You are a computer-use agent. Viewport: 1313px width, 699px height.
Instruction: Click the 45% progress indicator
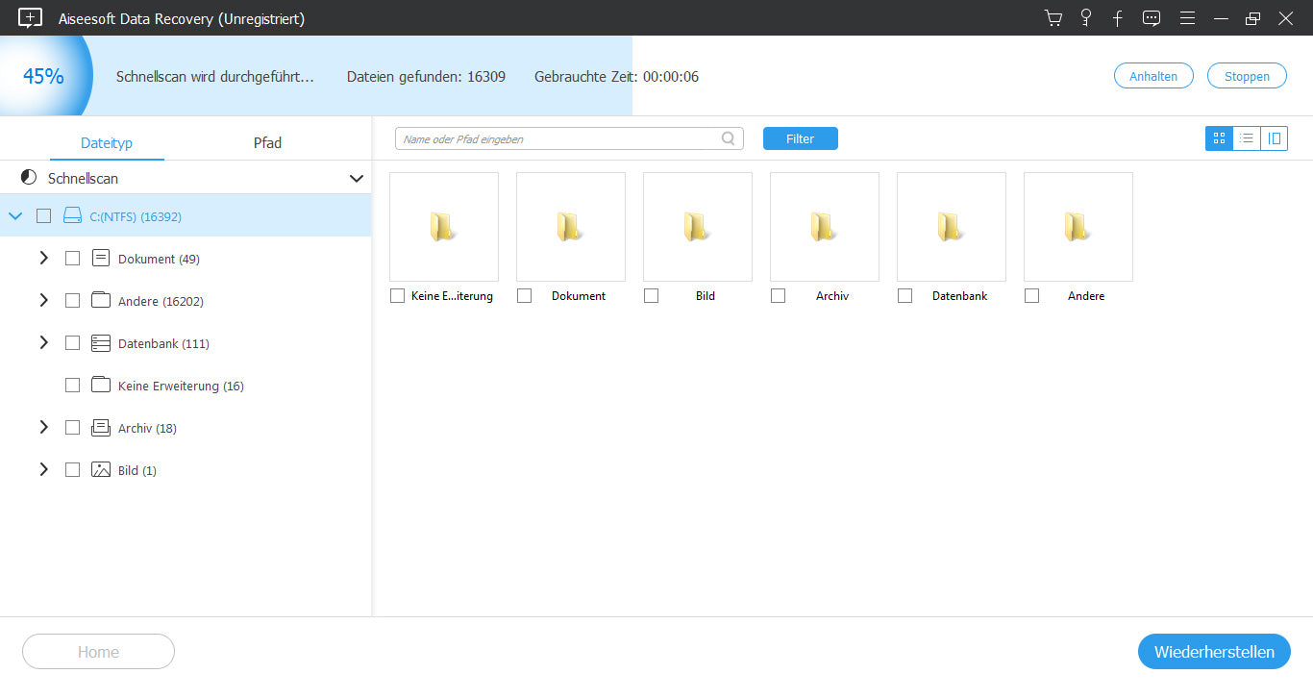42,75
